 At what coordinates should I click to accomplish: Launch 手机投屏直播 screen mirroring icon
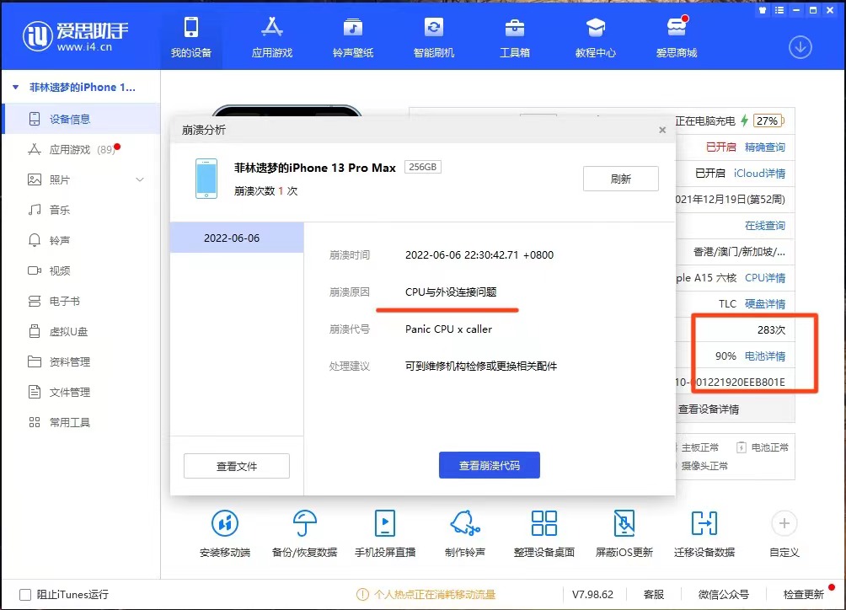coord(385,524)
